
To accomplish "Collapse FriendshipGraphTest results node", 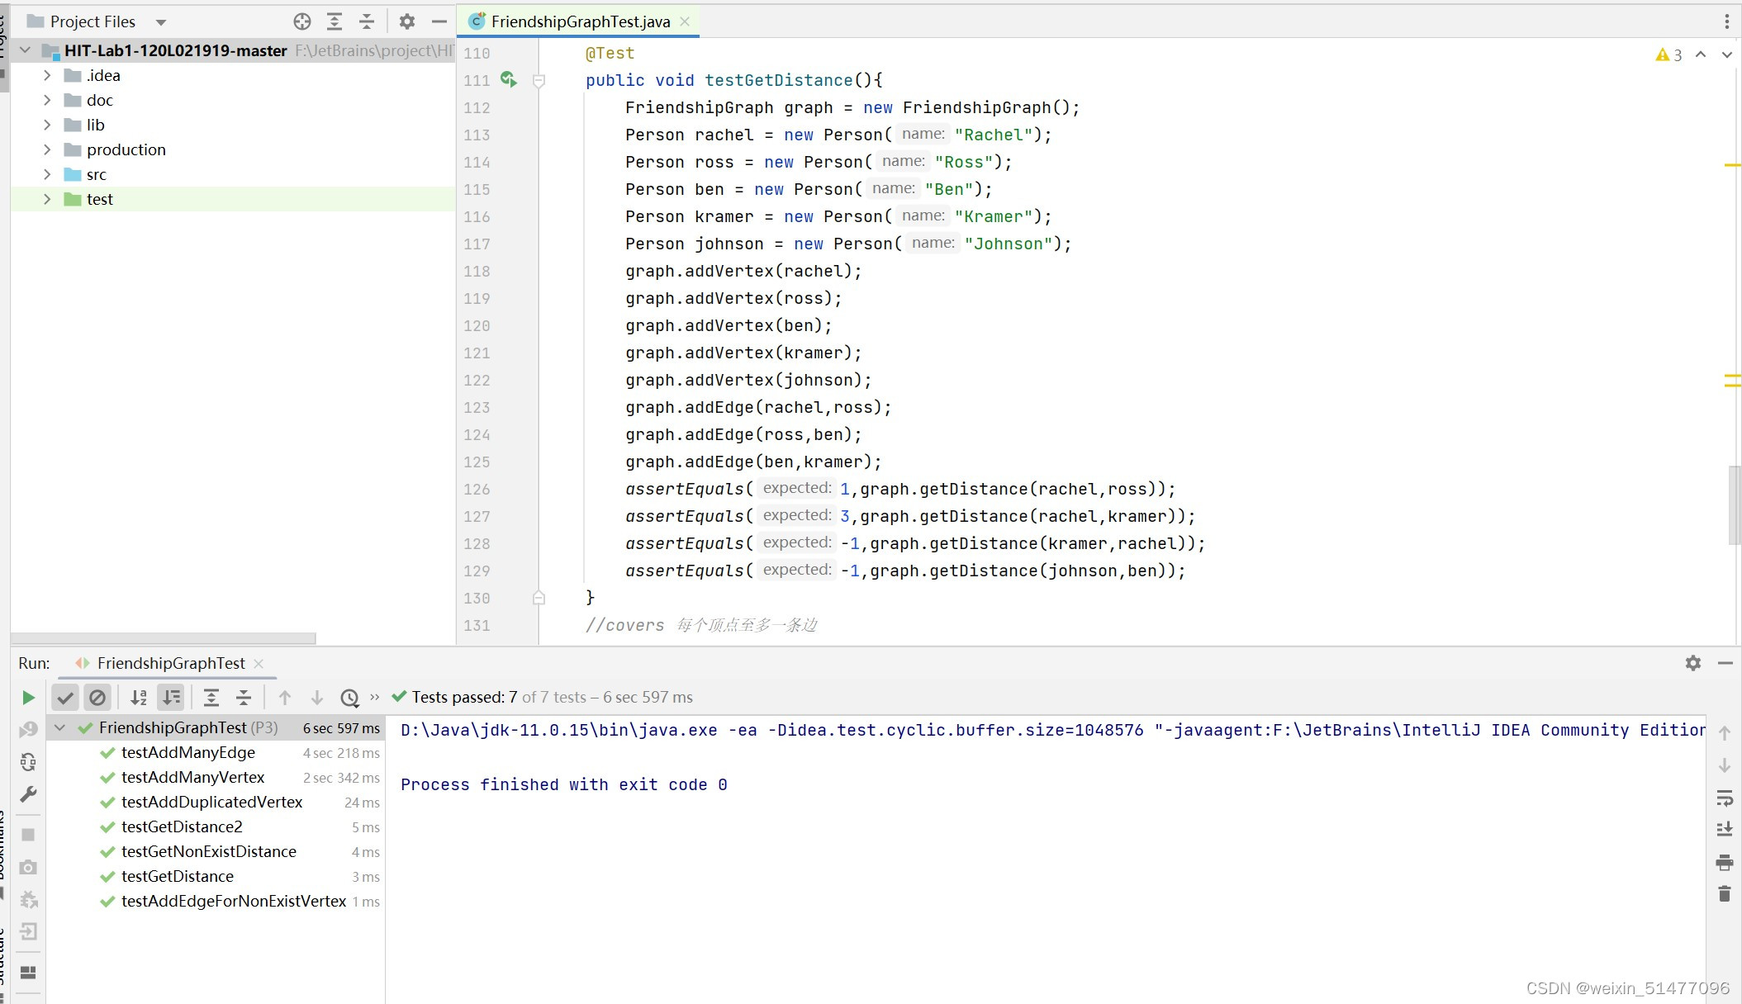I will (59, 727).
